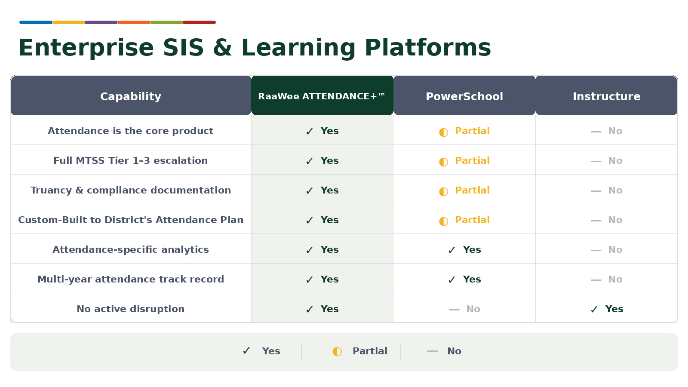Click RaaWee checkmark icon for No active disruption
688x387 pixels.
(309, 310)
